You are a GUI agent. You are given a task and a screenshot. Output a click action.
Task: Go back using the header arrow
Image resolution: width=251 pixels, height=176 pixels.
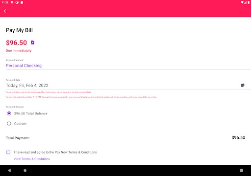[5, 11]
